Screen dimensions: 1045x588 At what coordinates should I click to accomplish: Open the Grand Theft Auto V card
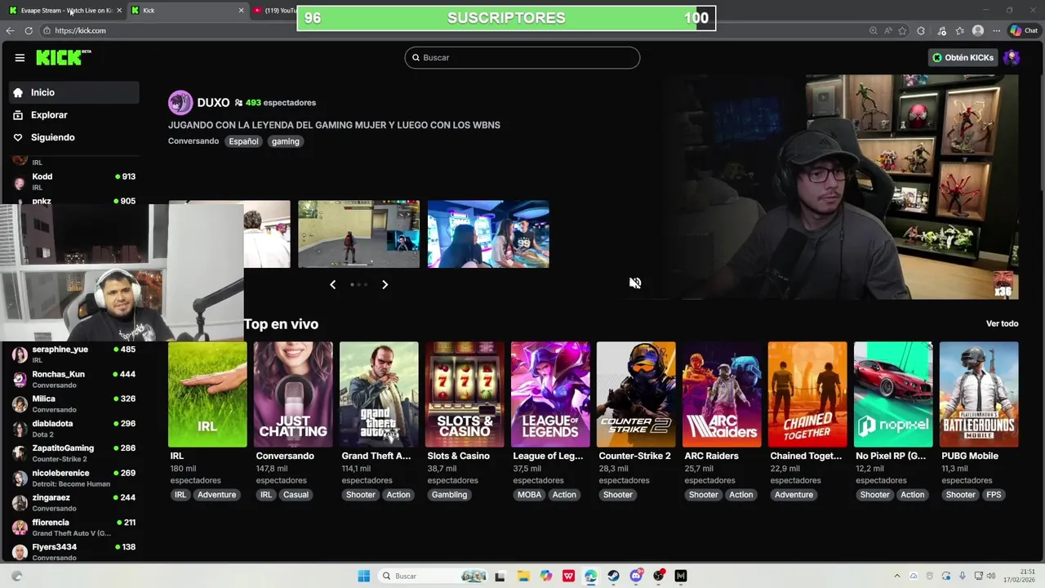[x=379, y=394]
